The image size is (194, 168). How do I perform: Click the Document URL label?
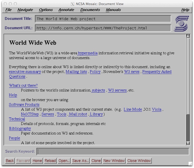(19, 28)
